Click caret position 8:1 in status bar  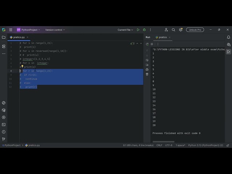point(138,145)
